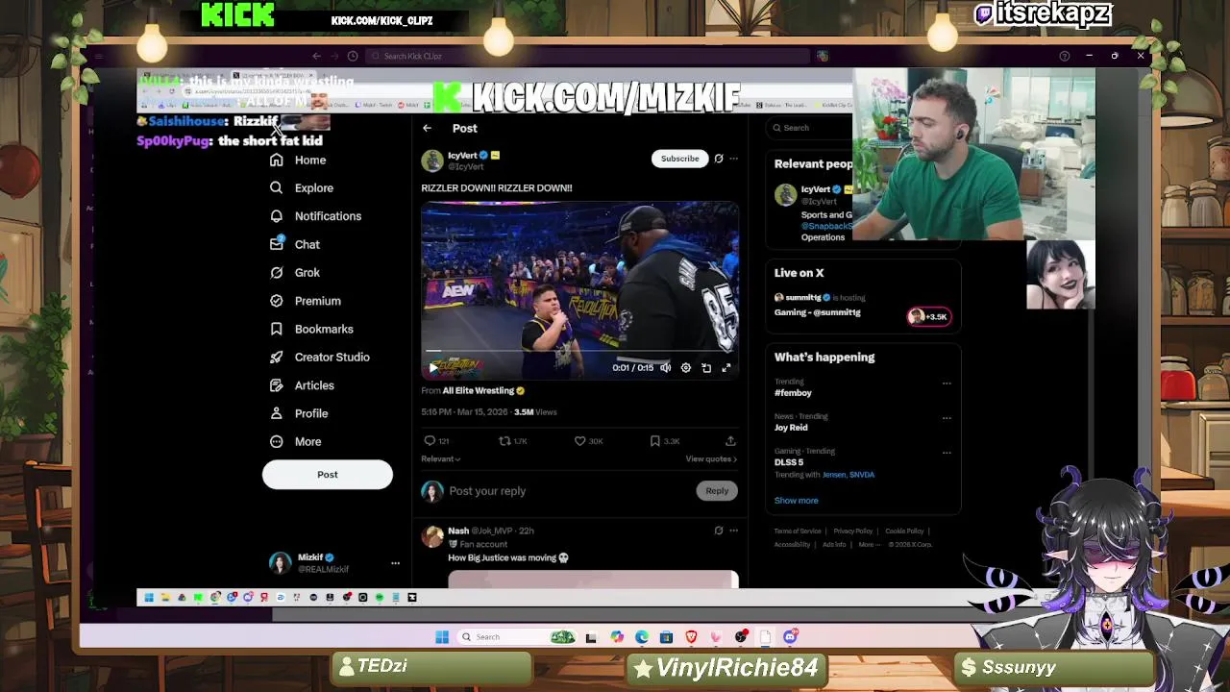Click the Profile person icon in sidebar
The height and width of the screenshot is (692, 1230).
(x=277, y=413)
